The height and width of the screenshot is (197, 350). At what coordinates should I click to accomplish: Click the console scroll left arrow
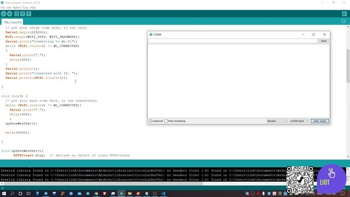click(2, 184)
